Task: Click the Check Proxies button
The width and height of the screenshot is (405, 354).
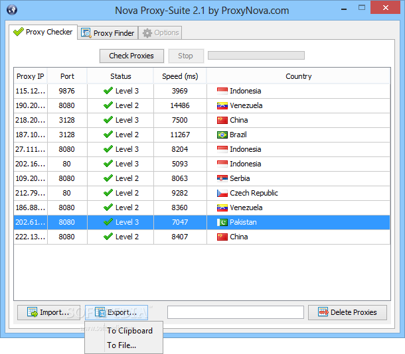Action: (x=131, y=56)
